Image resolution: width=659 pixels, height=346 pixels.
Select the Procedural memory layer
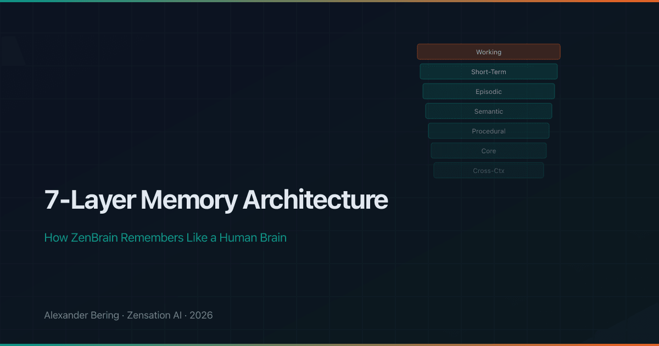[489, 131]
